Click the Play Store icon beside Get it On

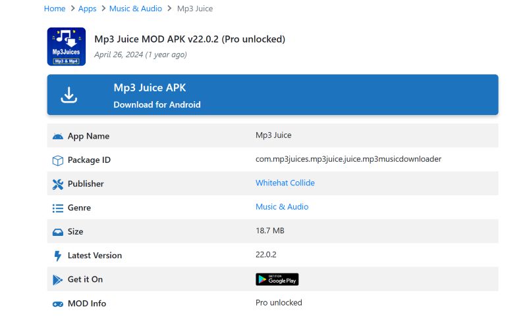point(57,280)
